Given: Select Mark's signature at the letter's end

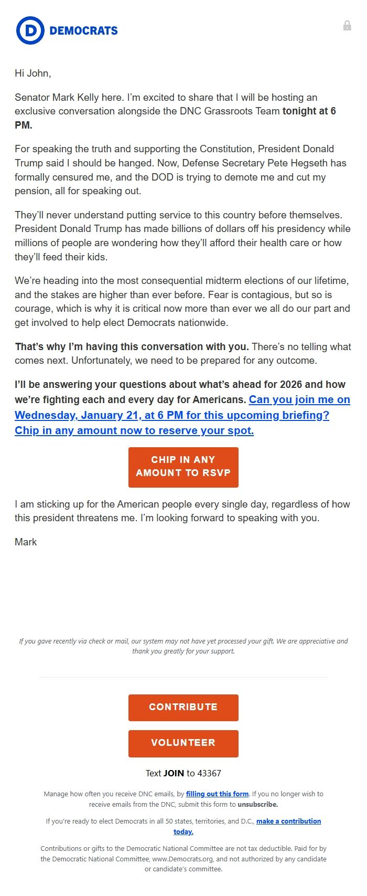Looking at the screenshot, I should point(25,542).
